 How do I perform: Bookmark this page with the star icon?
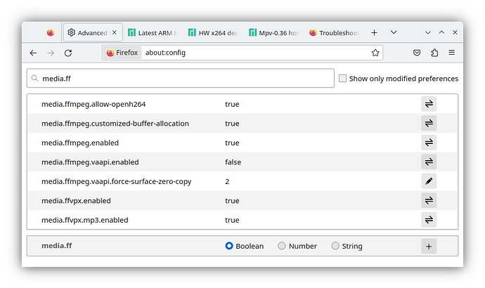pos(375,53)
